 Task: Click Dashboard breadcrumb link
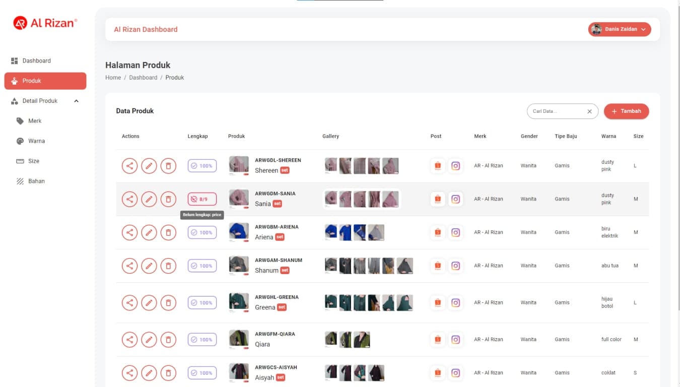[x=143, y=78]
